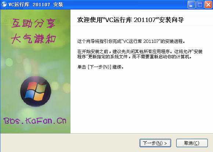Screen dimensions: 213x152
Task: Click the 下一步(N) > button
Action: coord(155,143)
